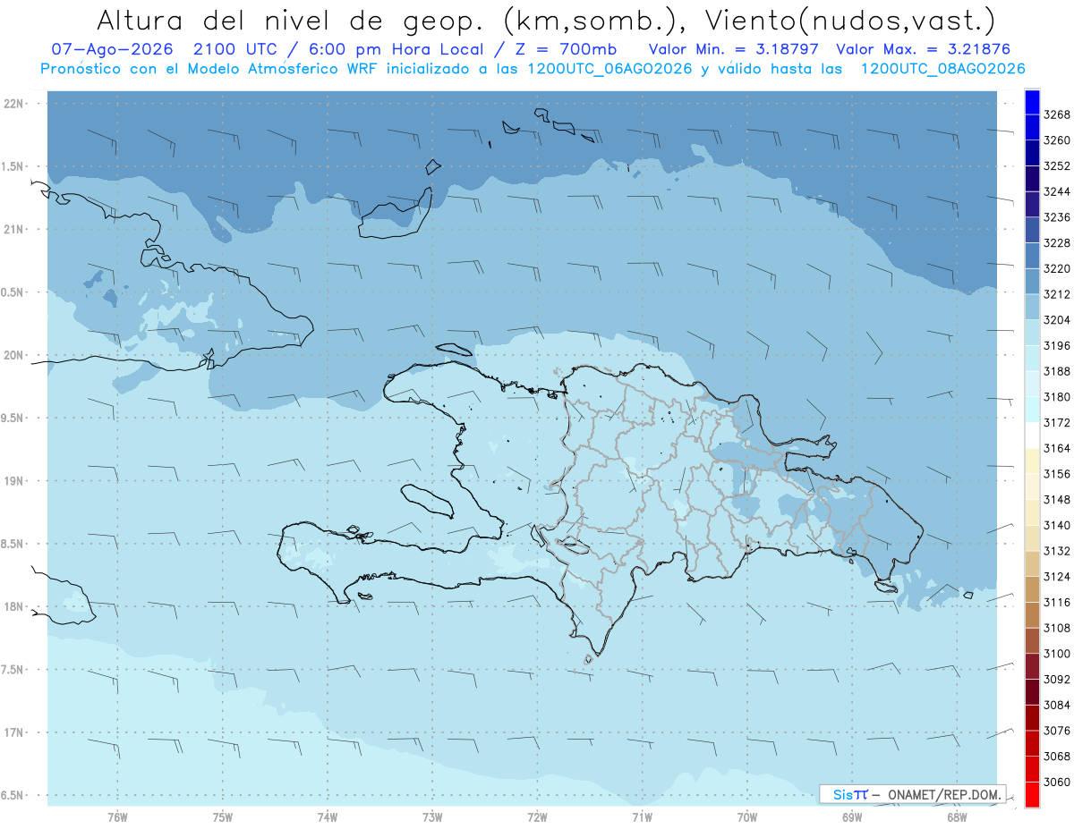Click the colorbar label 3172

click(1056, 422)
